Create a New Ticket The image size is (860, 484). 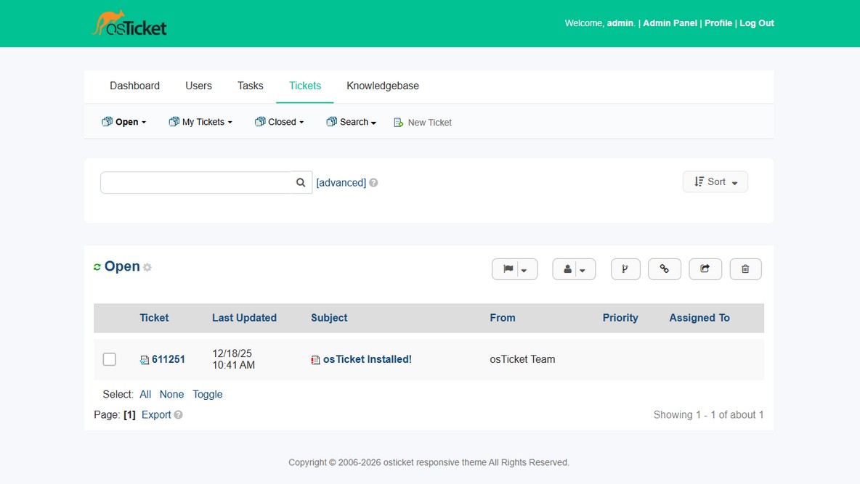coord(423,123)
